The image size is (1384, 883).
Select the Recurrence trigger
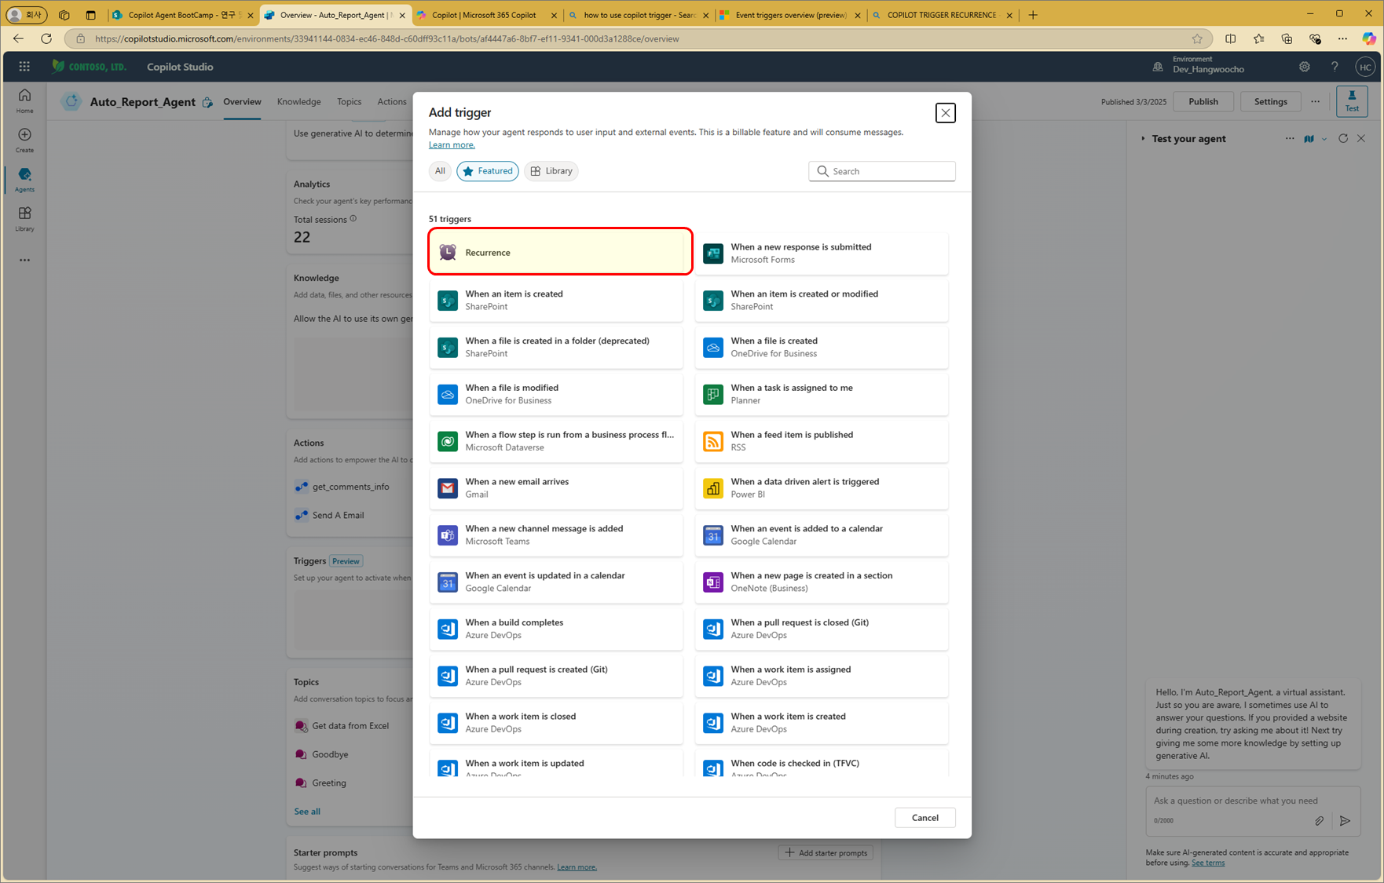point(560,252)
